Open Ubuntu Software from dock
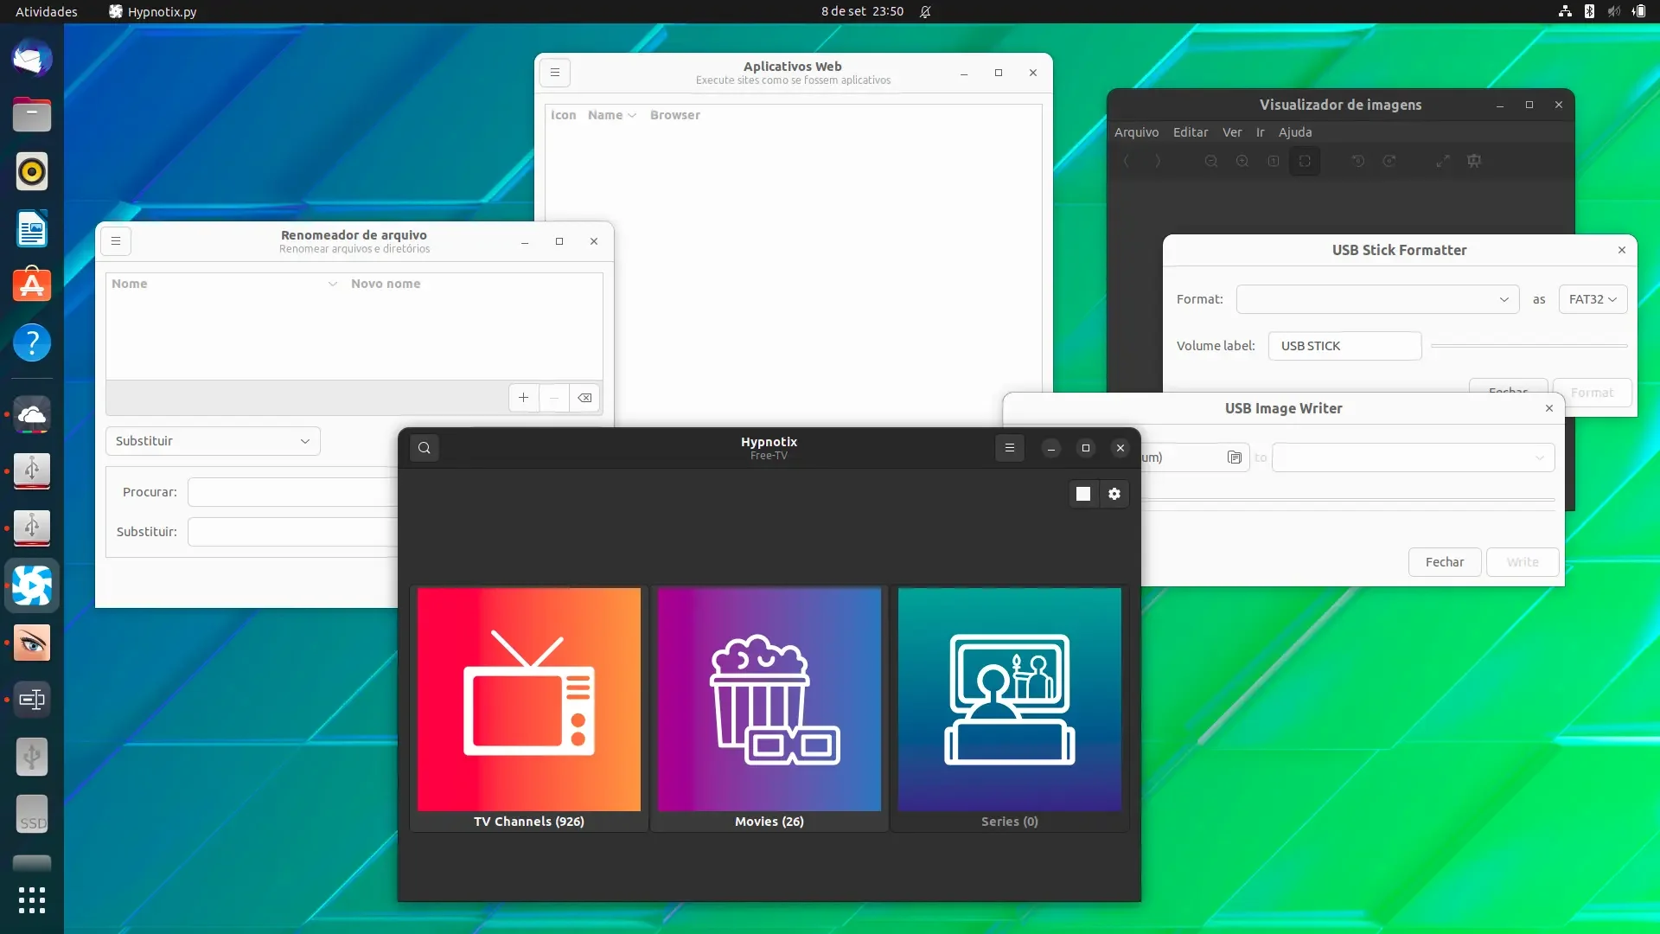The height and width of the screenshot is (934, 1660). point(32,285)
